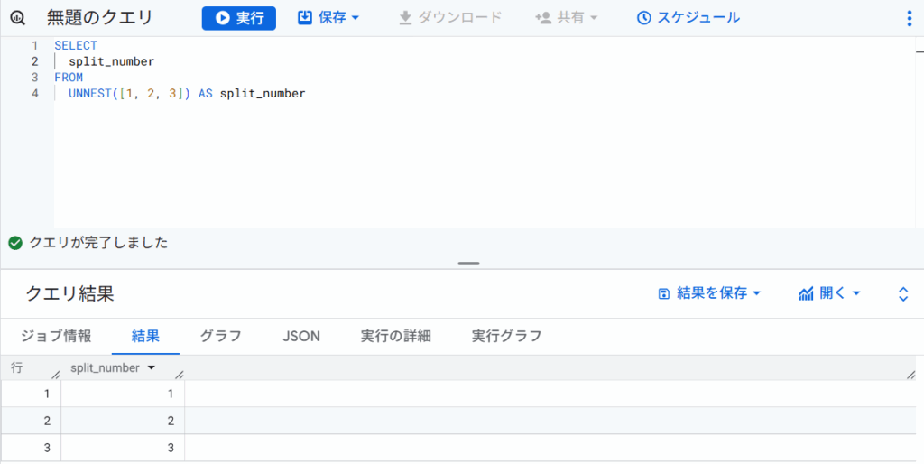Click the UNNEST function on line 4
The height and width of the screenshot is (464, 924).
click(x=89, y=93)
